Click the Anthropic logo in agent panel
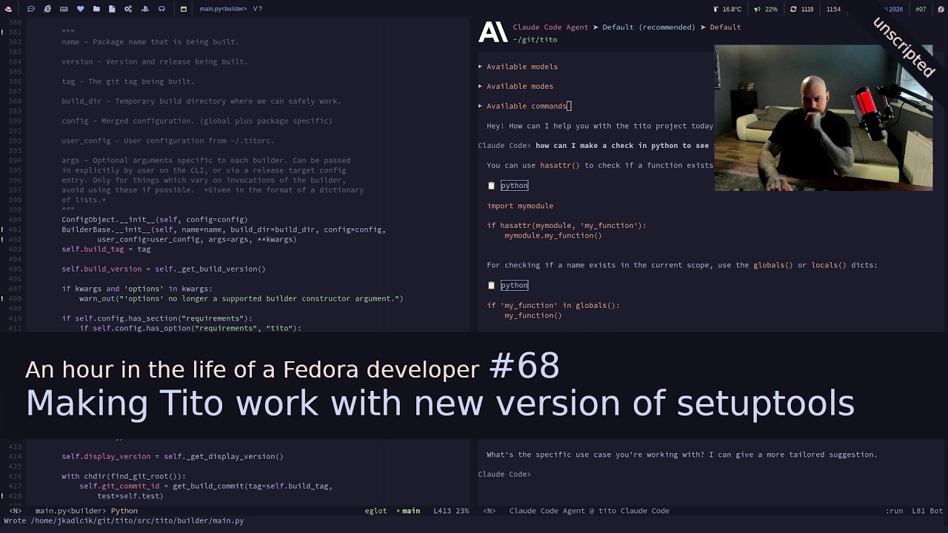 coord(493,32)
